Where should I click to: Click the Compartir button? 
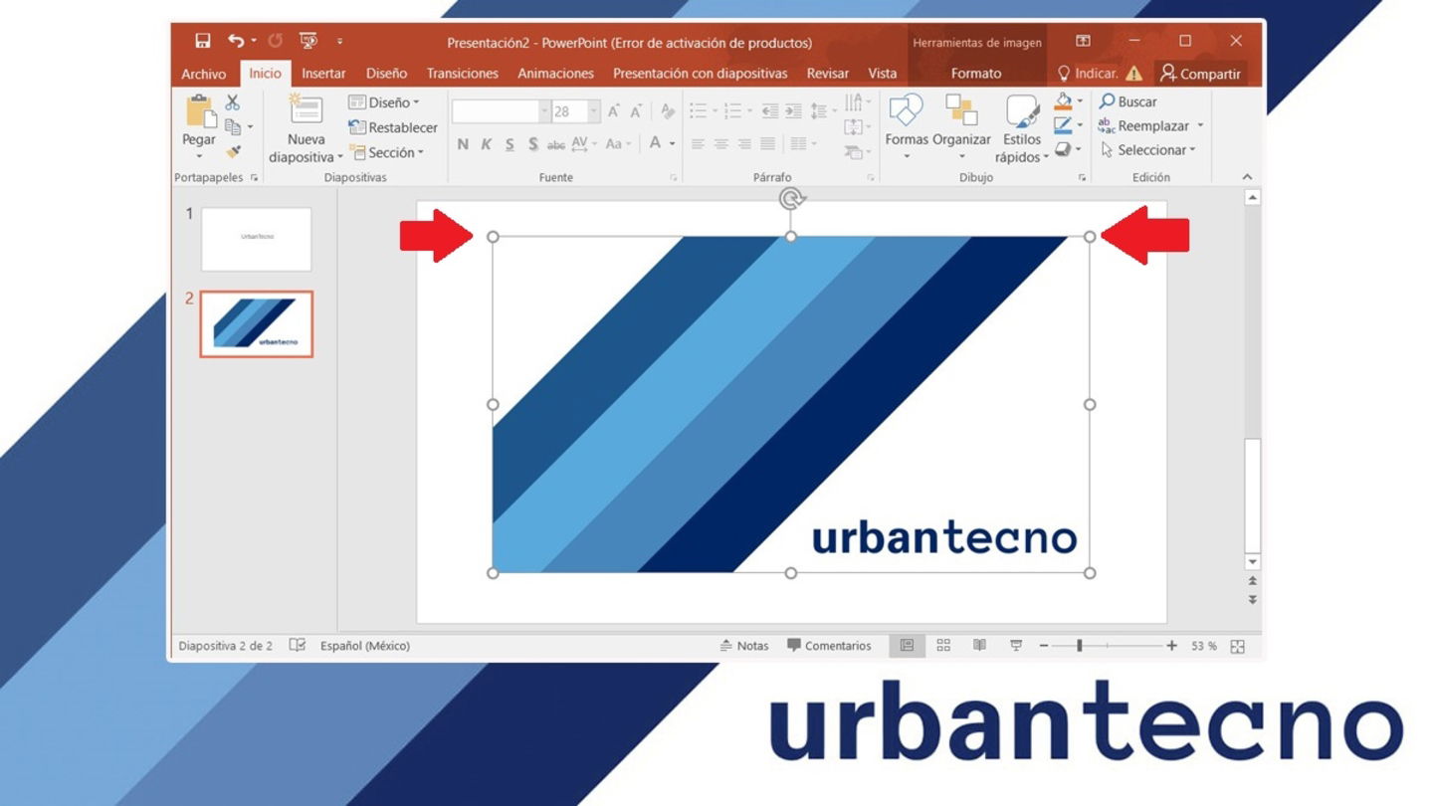click(1200, 74)
